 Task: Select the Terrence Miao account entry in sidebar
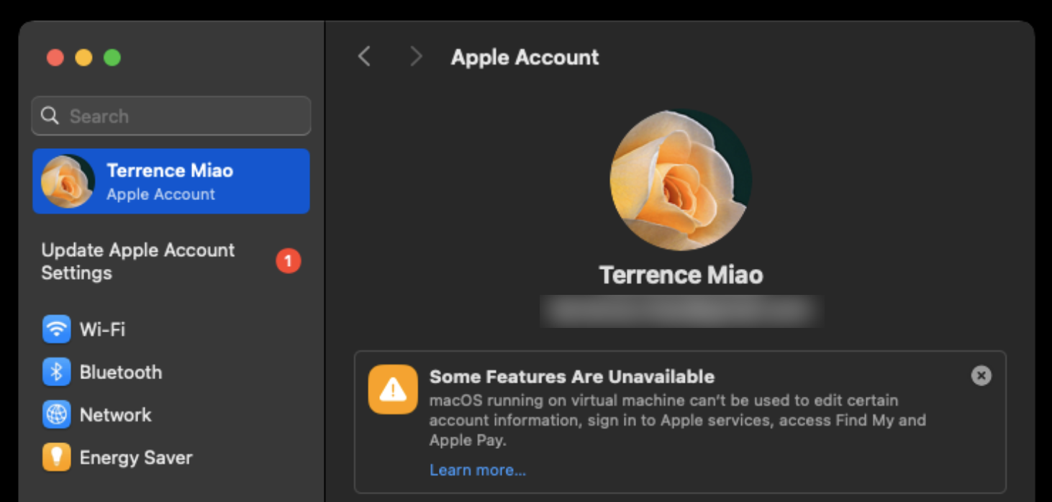click(x=171, y=181)
